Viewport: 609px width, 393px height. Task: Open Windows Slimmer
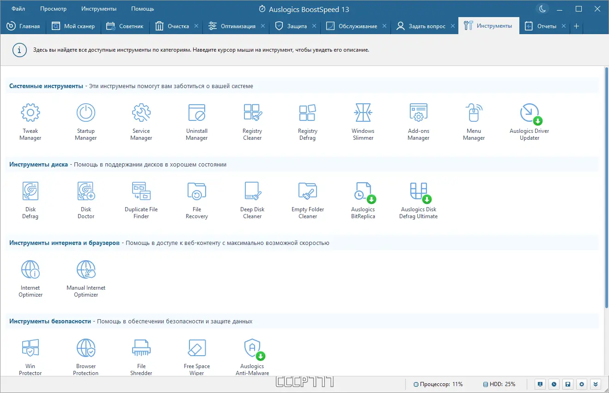363,122
